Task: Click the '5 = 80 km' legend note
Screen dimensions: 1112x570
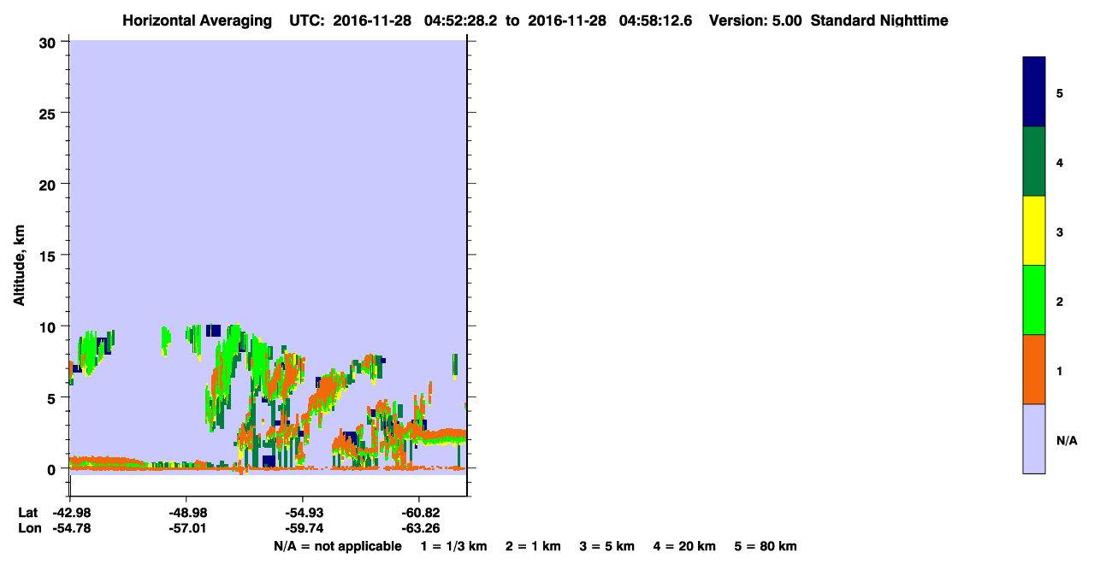Action: (x=766, y=547)
